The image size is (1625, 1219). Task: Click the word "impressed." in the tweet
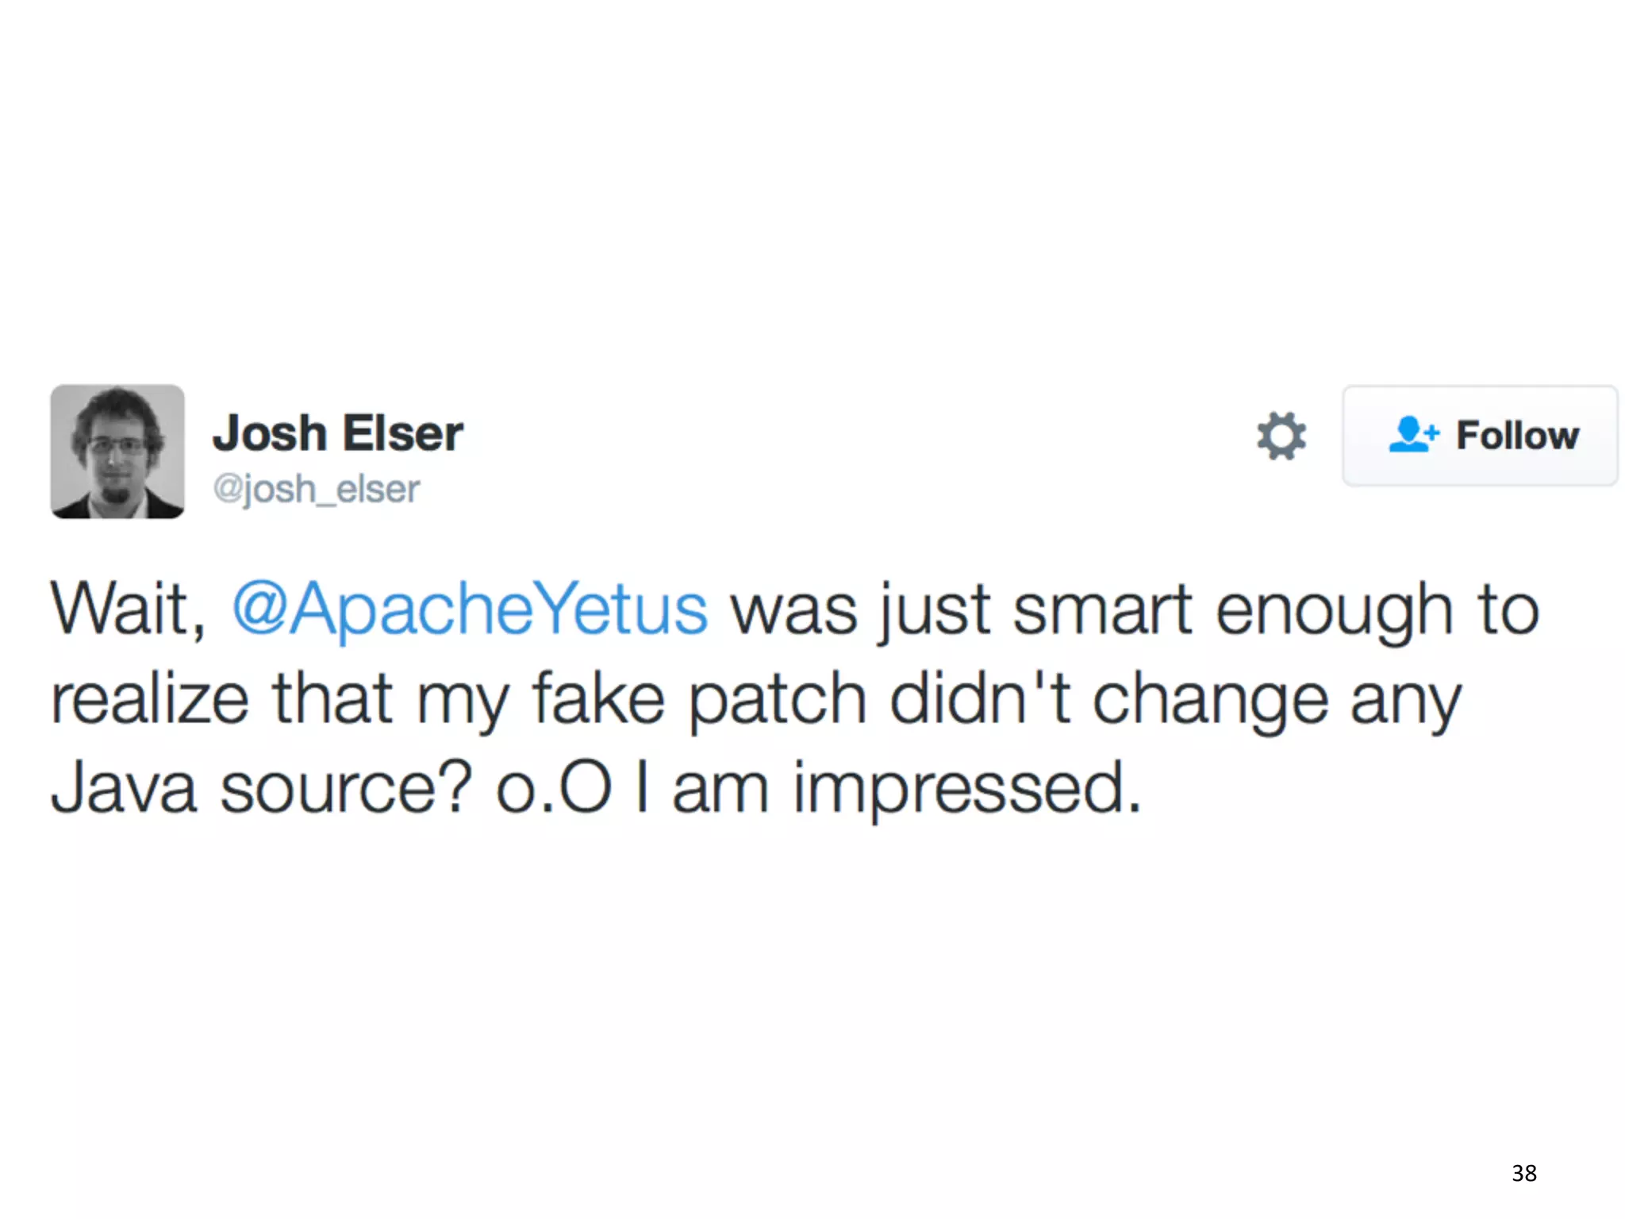[967, 790]
